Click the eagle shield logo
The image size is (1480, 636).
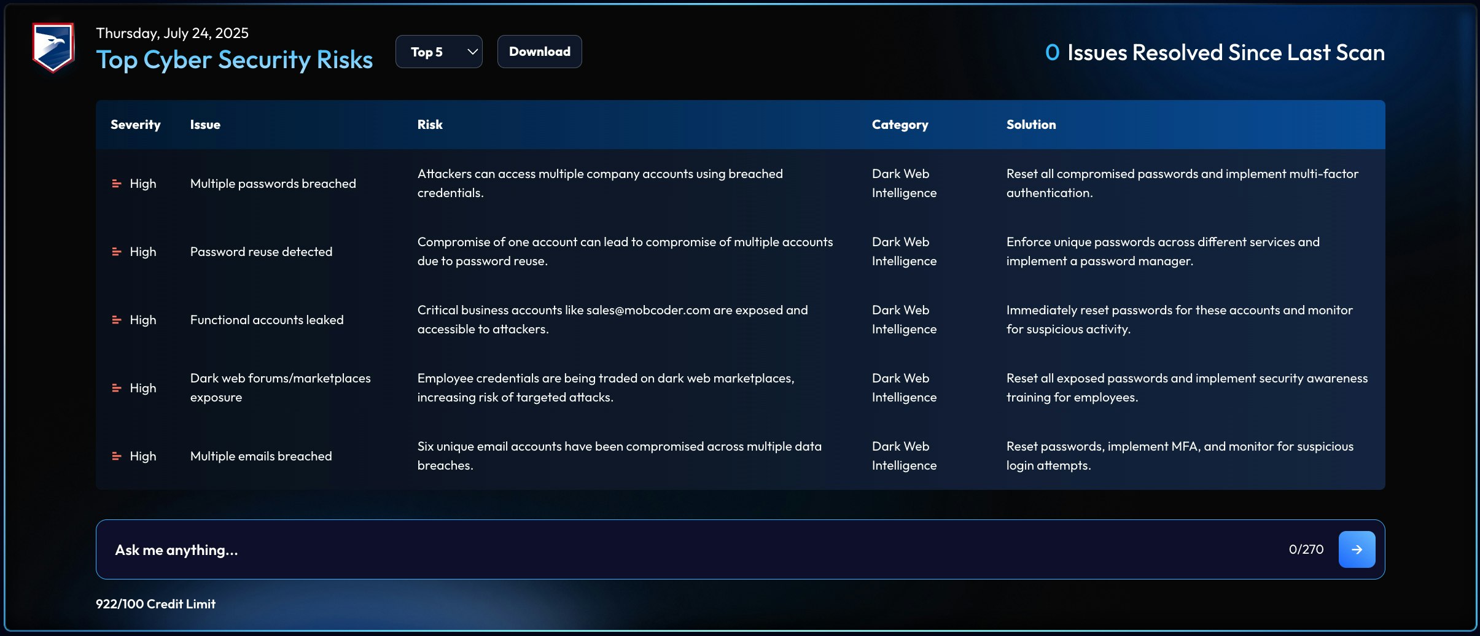[53, 47]
